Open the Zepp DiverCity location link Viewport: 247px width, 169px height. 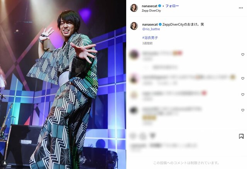[151, 10]
